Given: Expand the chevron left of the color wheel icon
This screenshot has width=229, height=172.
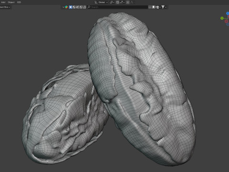Looking at the screenshot, I should (x=63, y=7).
